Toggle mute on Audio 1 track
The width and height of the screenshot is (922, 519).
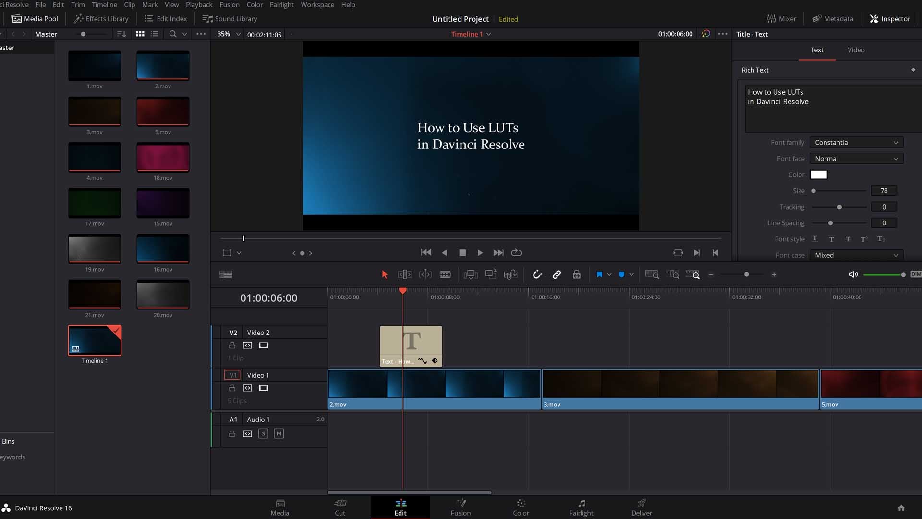point(278,433)
